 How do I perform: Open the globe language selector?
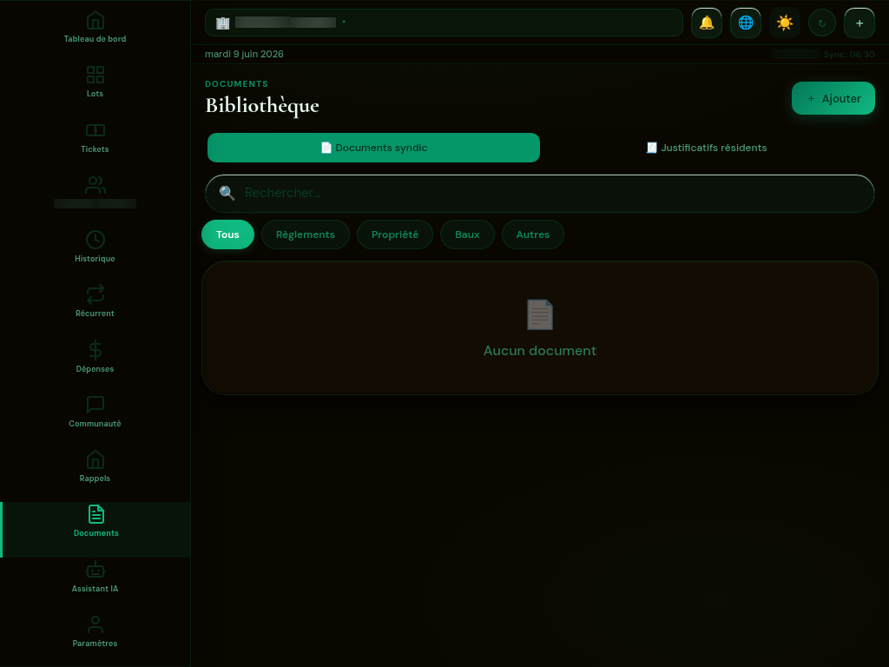coord(746,23)
